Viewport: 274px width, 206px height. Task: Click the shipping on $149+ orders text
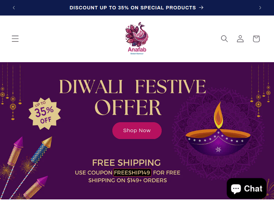128,180
